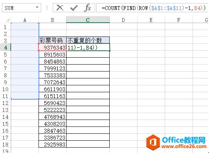Click cell containing 7072643

pos(52,82)
